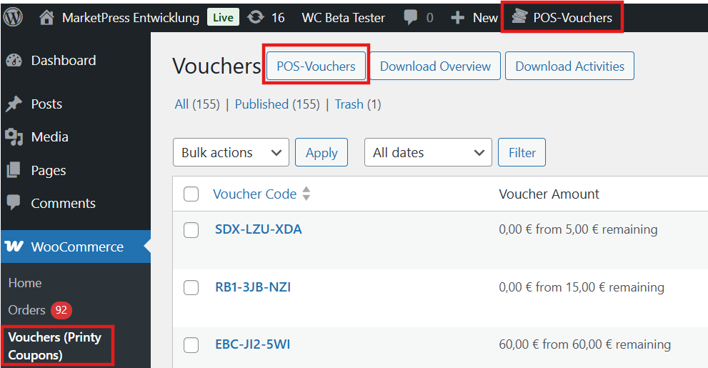
Task: Sort by Voucher Code using sort arrows
Action: click(x=306, y=194)
